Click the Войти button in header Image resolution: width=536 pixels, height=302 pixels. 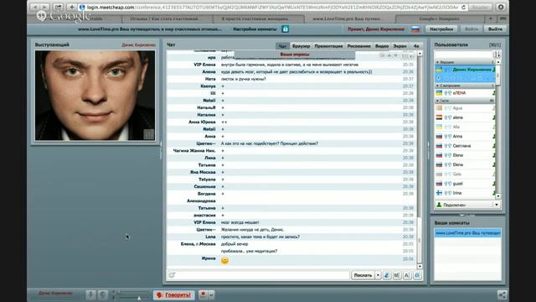pos(472,29)
